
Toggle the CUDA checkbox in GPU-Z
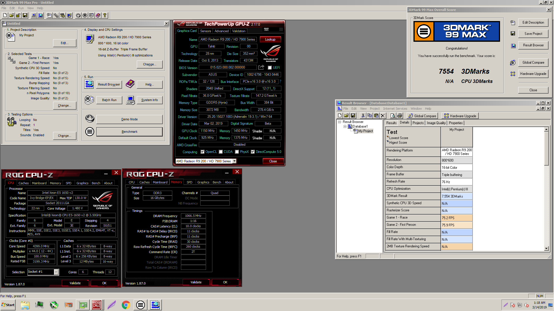point(221,152)
